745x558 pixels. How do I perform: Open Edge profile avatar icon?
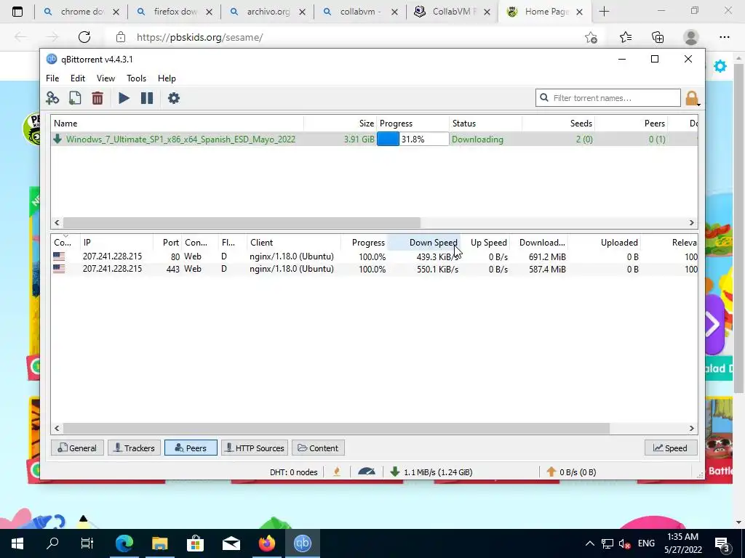click(x=691, y=37)
